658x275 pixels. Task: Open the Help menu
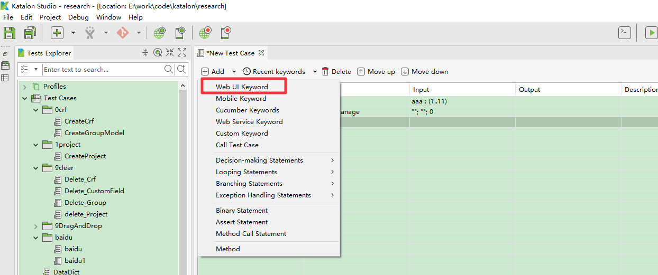[135, 17]
